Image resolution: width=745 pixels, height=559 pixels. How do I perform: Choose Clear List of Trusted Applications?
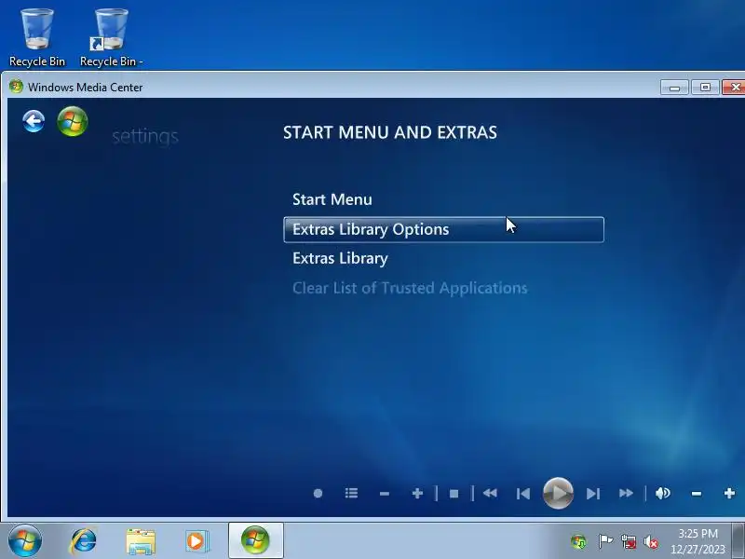point(410,288)
